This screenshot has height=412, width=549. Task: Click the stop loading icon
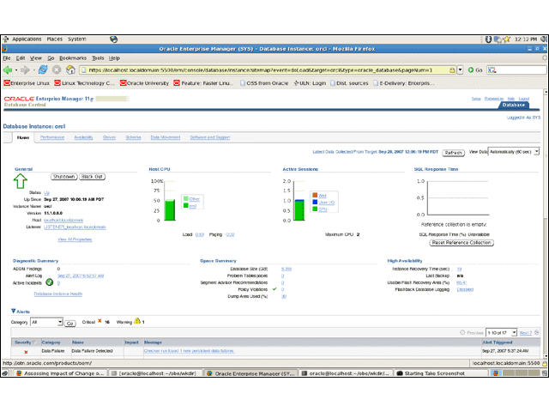point(57,70)
